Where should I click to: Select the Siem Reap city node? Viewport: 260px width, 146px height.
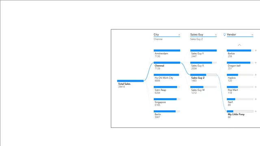[x=167, y=87]
